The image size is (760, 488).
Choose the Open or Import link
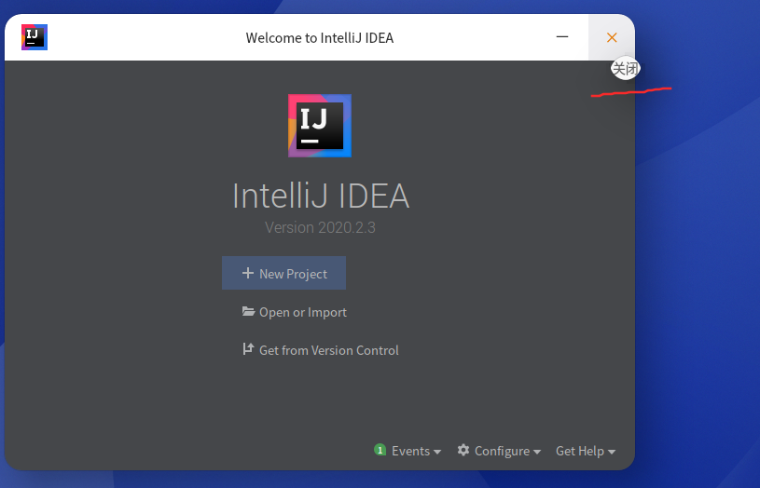pyautogui.click(x=303, y=312)
